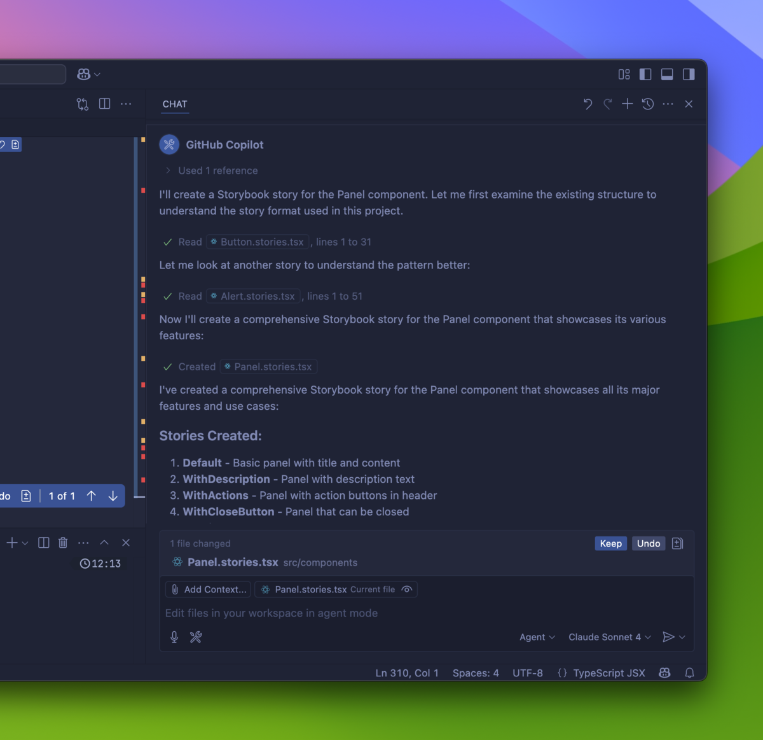Open Agent mode dropdown

pyautogui.click(x=537, y=637)
